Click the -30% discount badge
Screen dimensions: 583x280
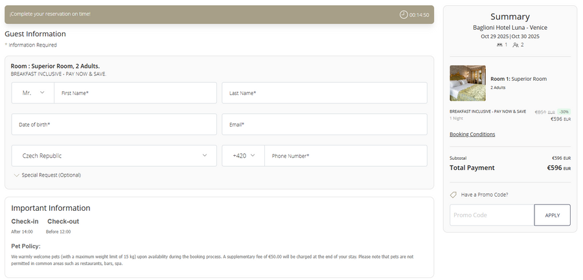coord(564,112)
